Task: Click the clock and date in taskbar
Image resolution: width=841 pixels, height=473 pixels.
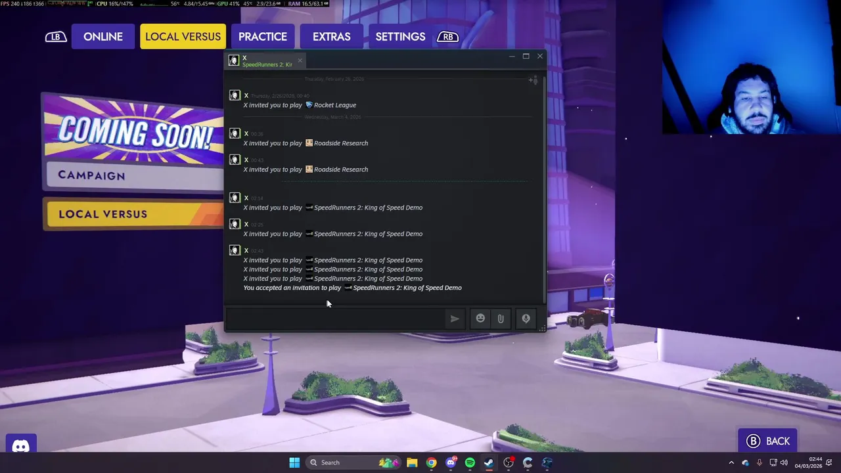Action: click(x=808, y=462)
